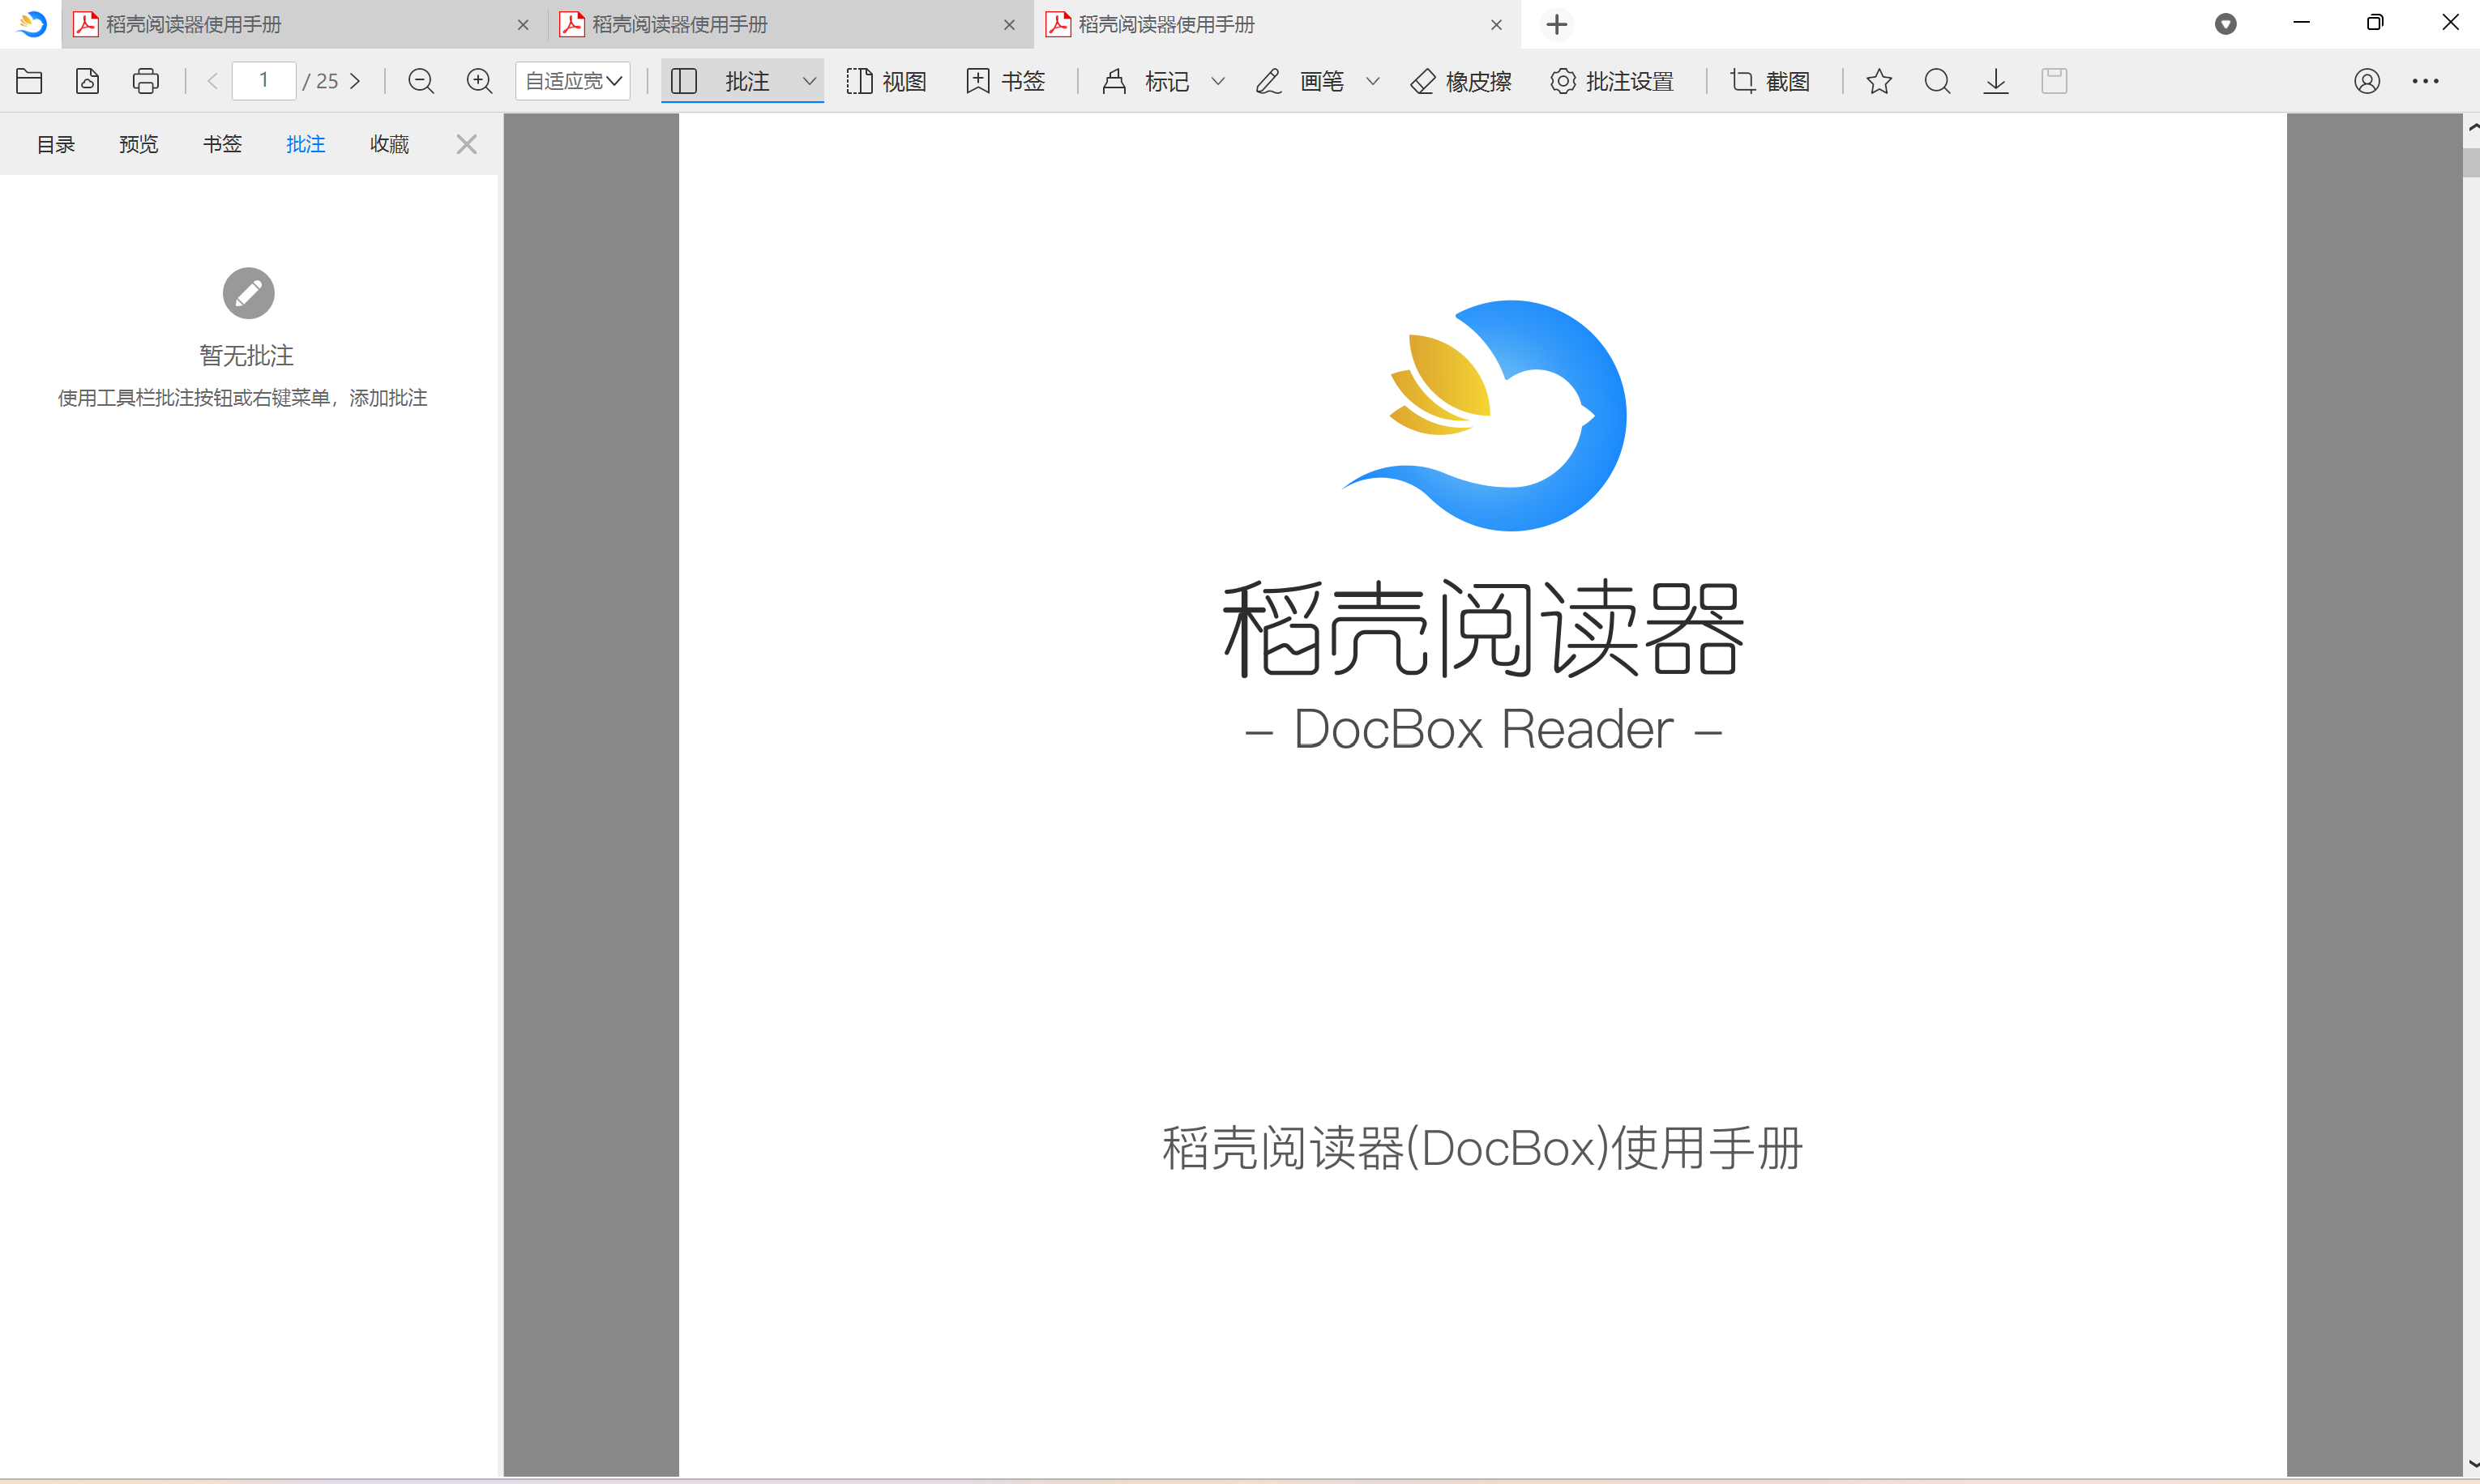Switch to the 书签 sidebar tab
Viewport: 2480px width, 1484px height.
[x=222, y=144]
